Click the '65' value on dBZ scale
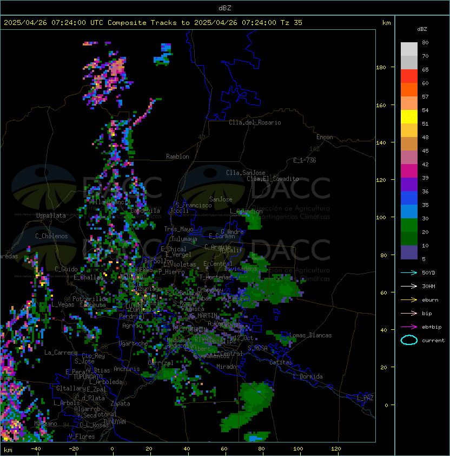This screenshot has width=450, height=456. pyautogui.click(x=425, y=70)
